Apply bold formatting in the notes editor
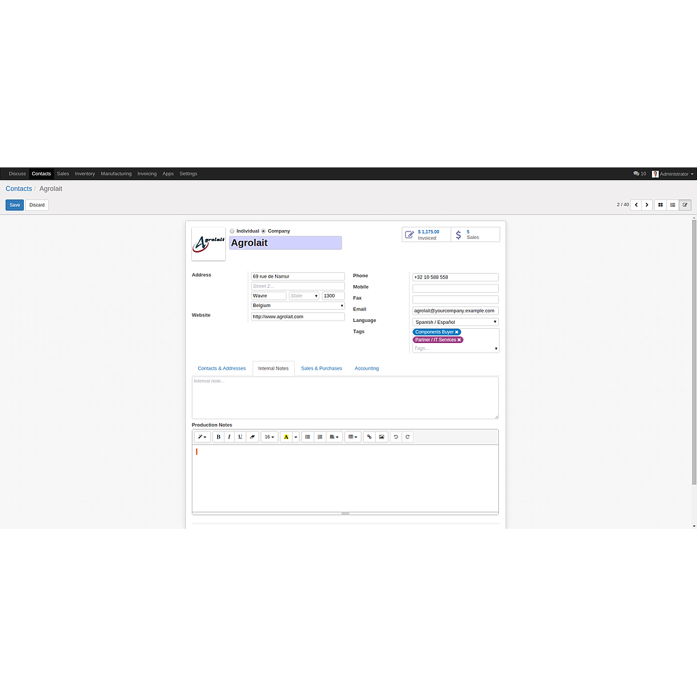Image resolution: width=697 pixels, height=697 pixels. click(x=218, y=436)
